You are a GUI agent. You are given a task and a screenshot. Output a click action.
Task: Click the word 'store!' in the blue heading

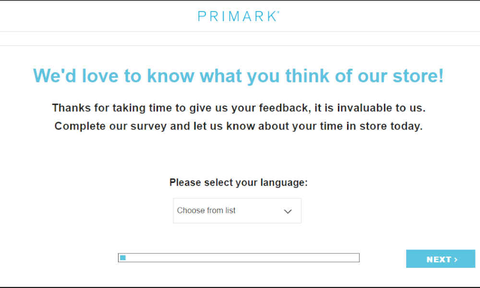pyautogui.click(x=418, y=75)
